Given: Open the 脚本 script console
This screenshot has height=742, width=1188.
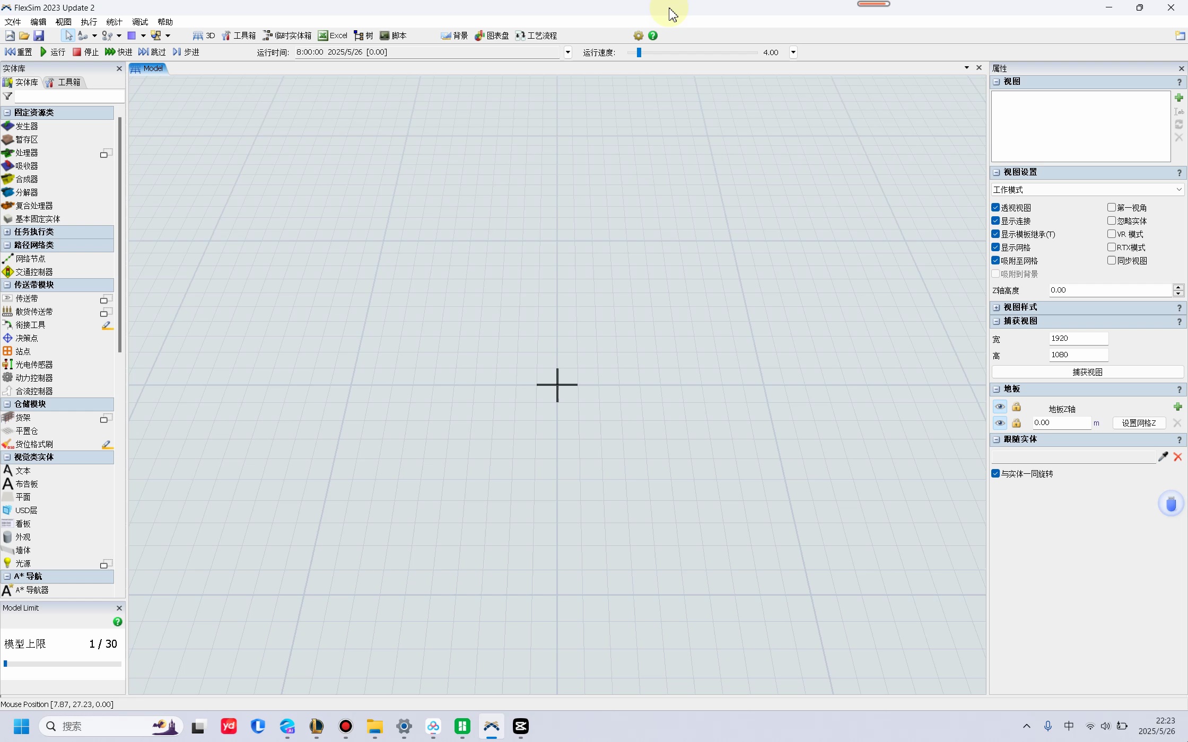Looking at the screenshot, I should (x=393, y=36).
